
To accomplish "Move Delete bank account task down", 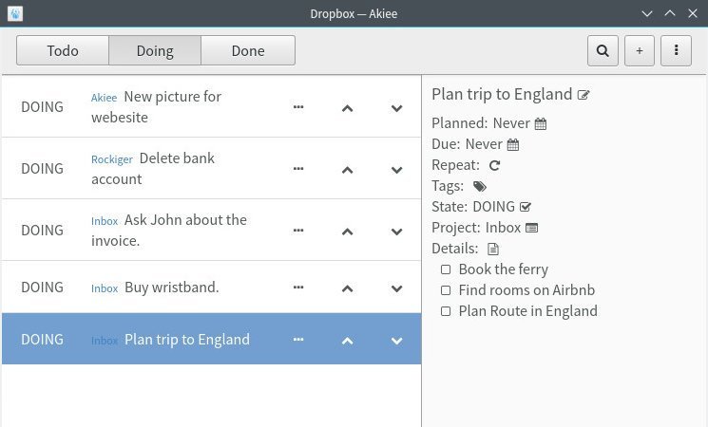I will coord(397,170).
